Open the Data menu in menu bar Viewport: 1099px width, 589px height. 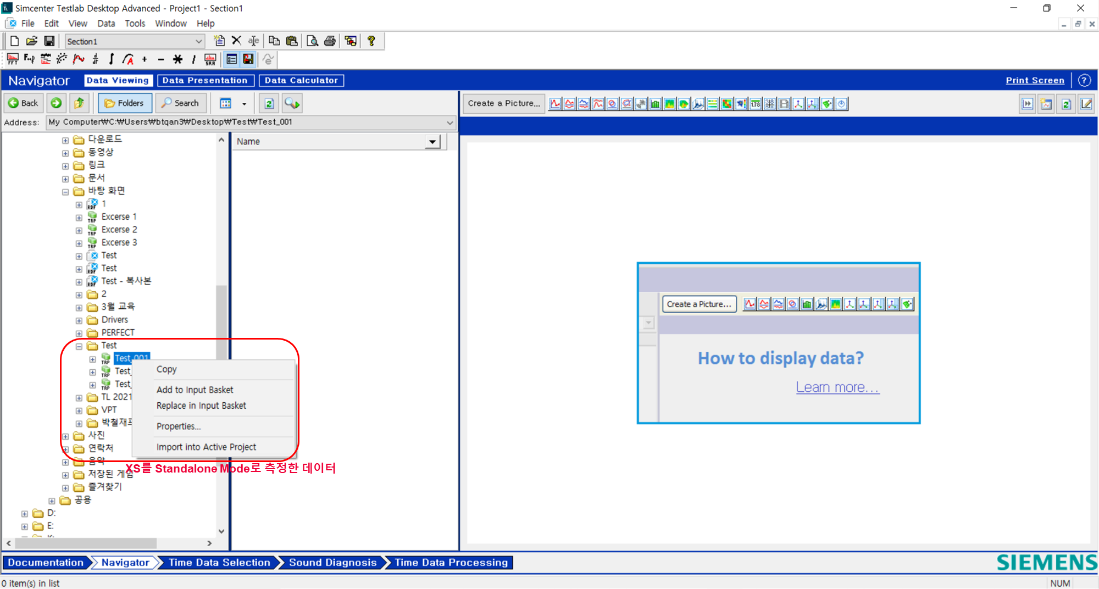pos(106,24)
